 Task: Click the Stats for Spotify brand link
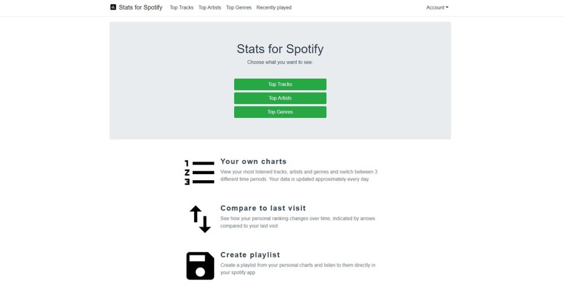(140, 7)
